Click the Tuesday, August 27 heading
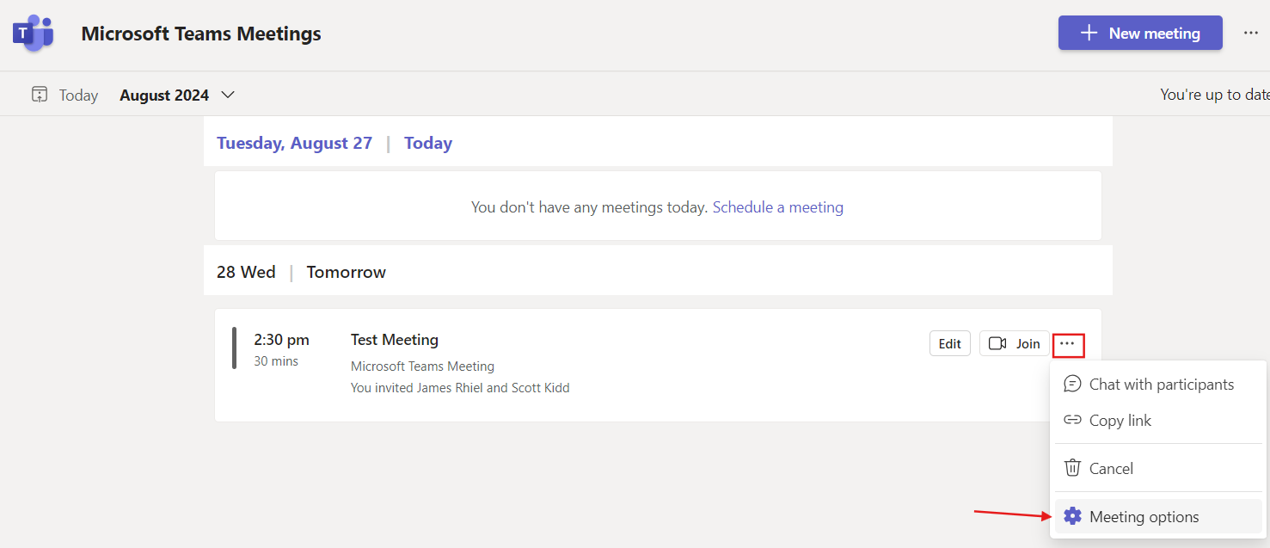 (x=294, y=143)
